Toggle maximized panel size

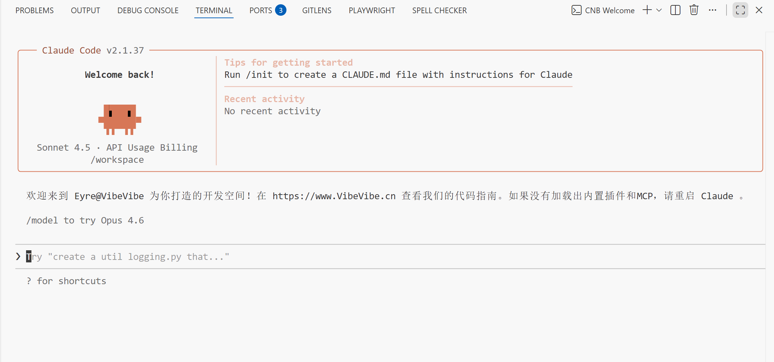pos(740,10)
